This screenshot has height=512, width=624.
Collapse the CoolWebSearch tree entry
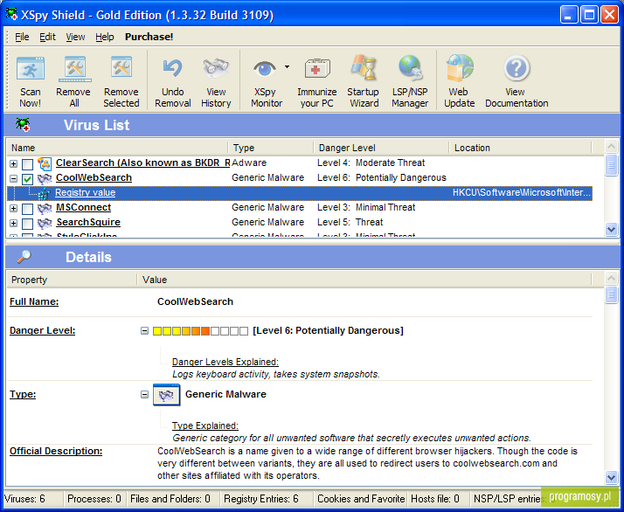[x=13, y=178]
